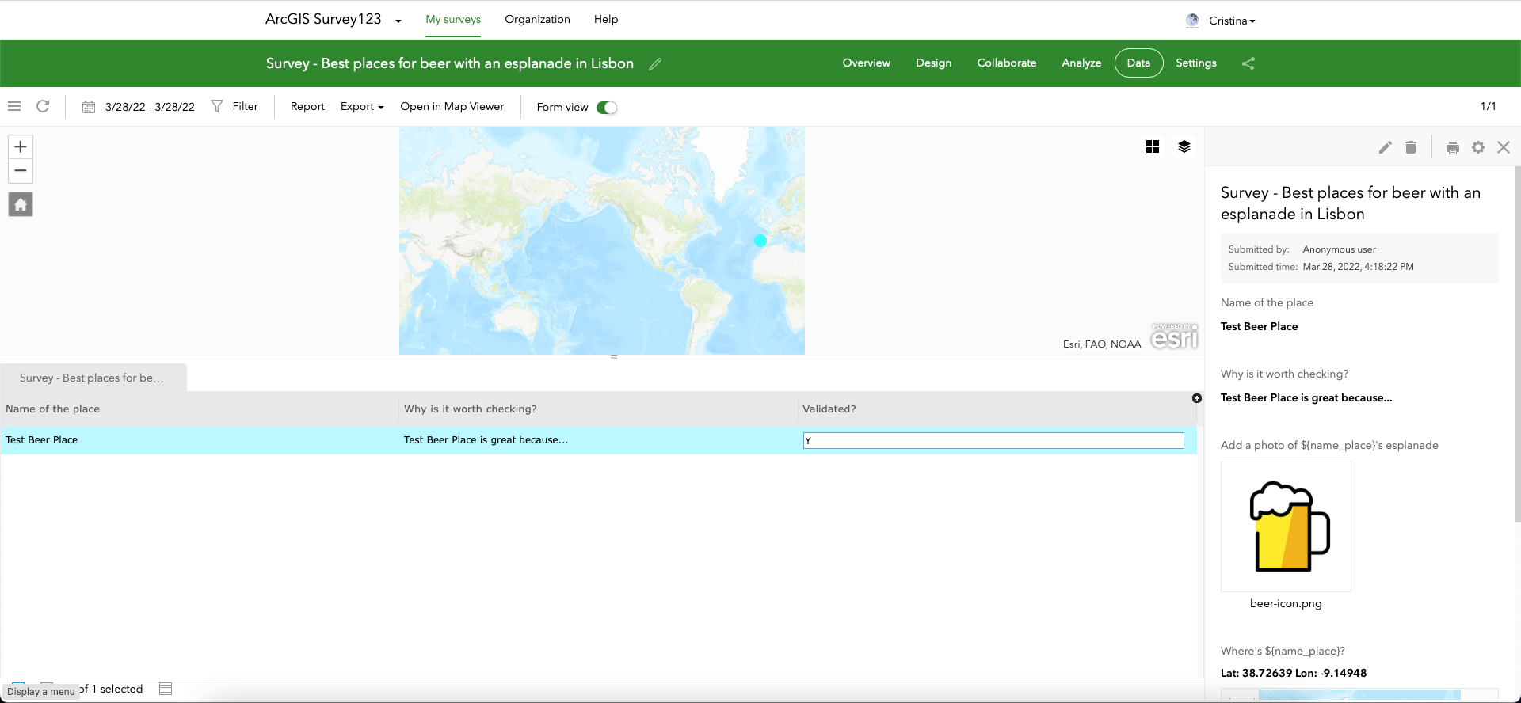Switch to the Collaborate tab
The image size is (1521, 703).
[1006, 63]
